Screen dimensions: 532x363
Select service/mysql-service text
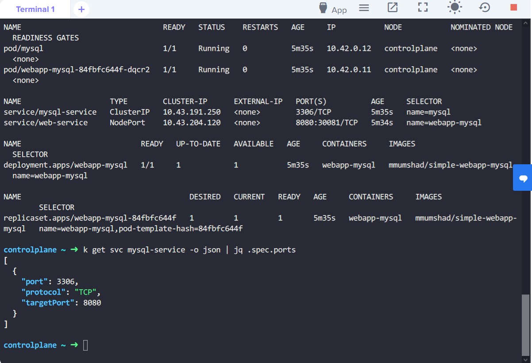click(50, 112)
